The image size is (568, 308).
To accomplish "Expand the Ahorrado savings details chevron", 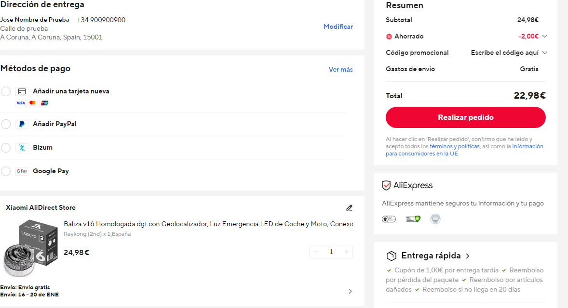I will (545, 36).
